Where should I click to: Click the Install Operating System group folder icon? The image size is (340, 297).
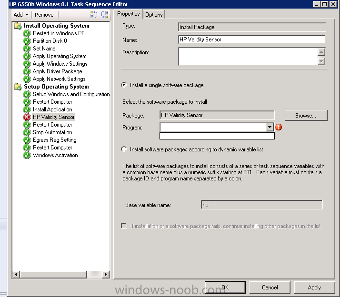[x=18, y=26]
